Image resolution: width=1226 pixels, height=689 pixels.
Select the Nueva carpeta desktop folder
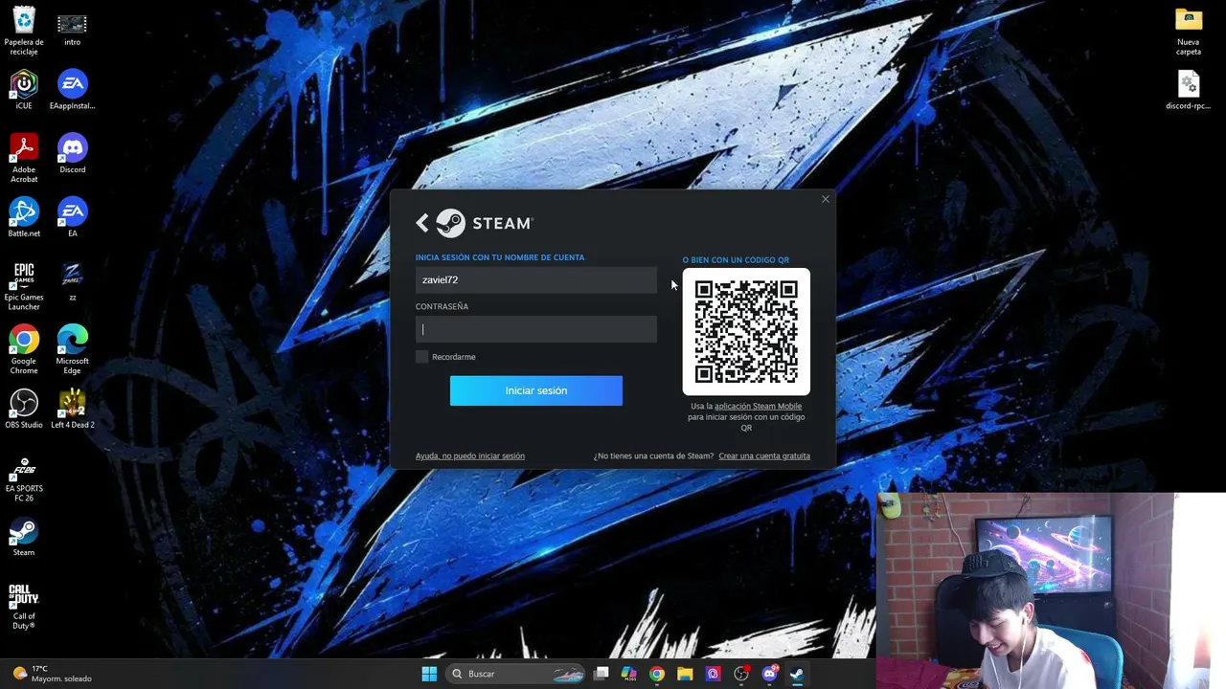1188,31
